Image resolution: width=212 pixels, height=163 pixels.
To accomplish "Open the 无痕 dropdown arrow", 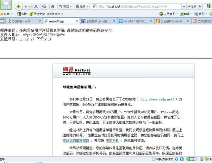I will tap(87, 6).
